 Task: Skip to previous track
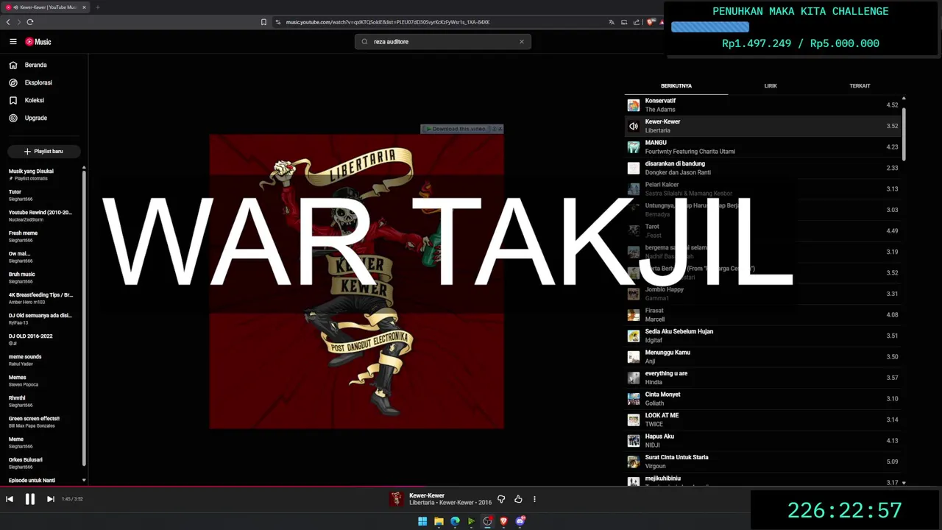tap(10, 499)
